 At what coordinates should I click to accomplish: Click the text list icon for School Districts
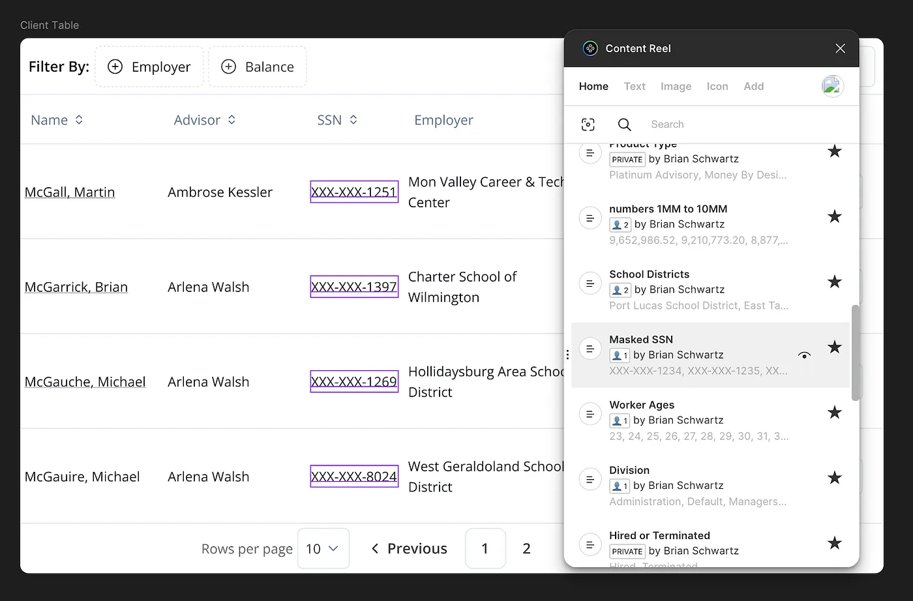(x=590, y=284)
